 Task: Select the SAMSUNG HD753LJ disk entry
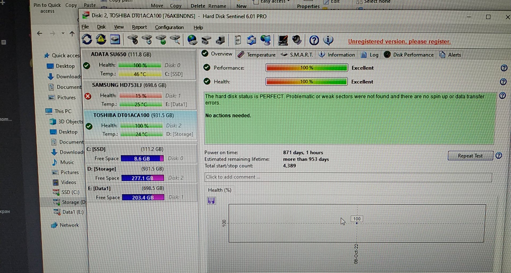140,95
